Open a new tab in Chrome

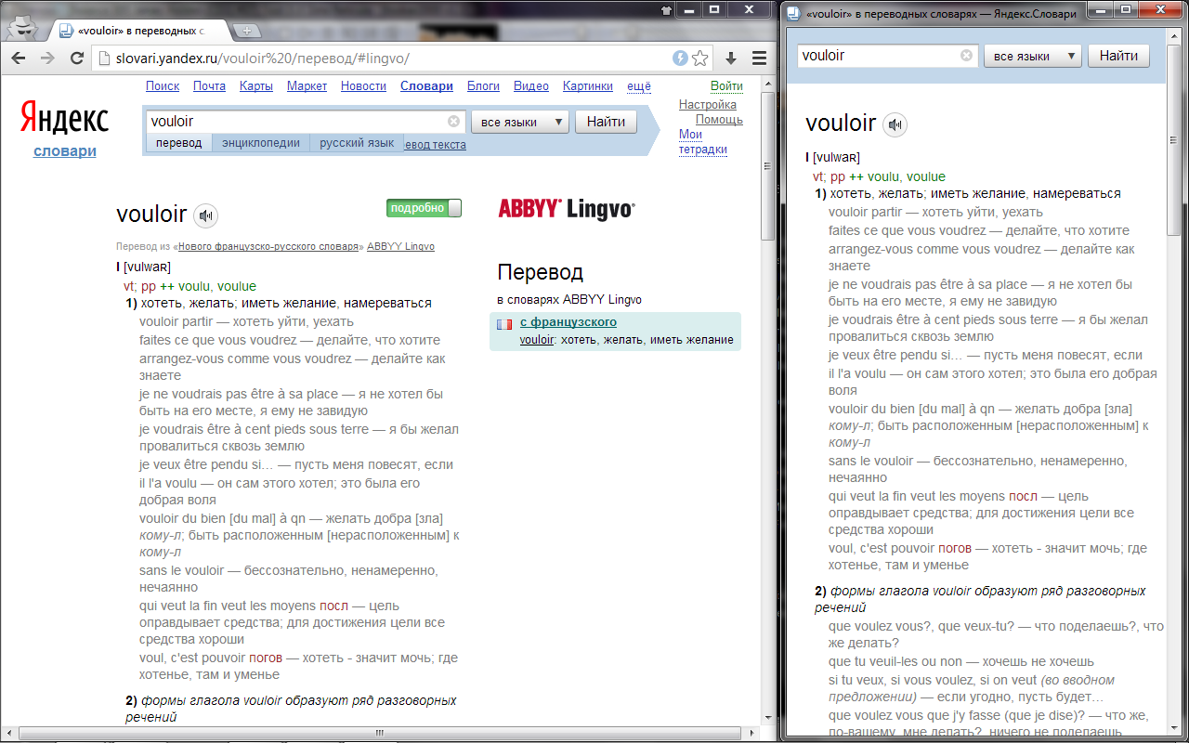pos(247,31)
